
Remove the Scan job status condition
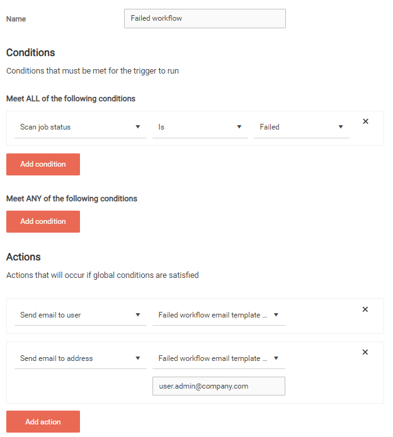[x=365, y=121]
